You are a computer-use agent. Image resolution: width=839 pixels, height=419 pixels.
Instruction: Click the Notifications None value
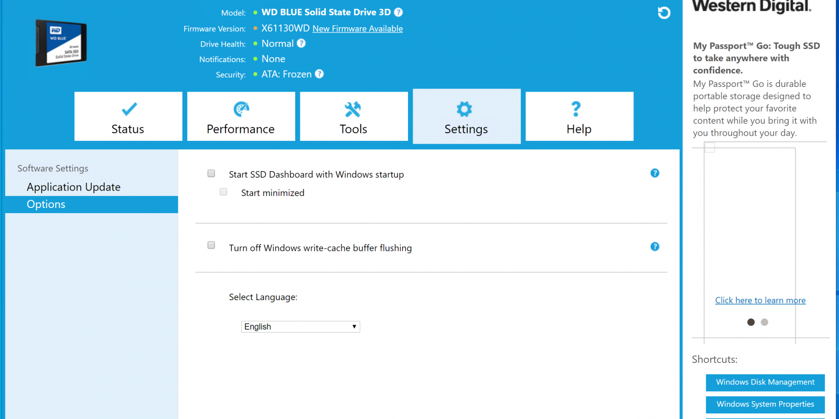click(x=273, y=59)
